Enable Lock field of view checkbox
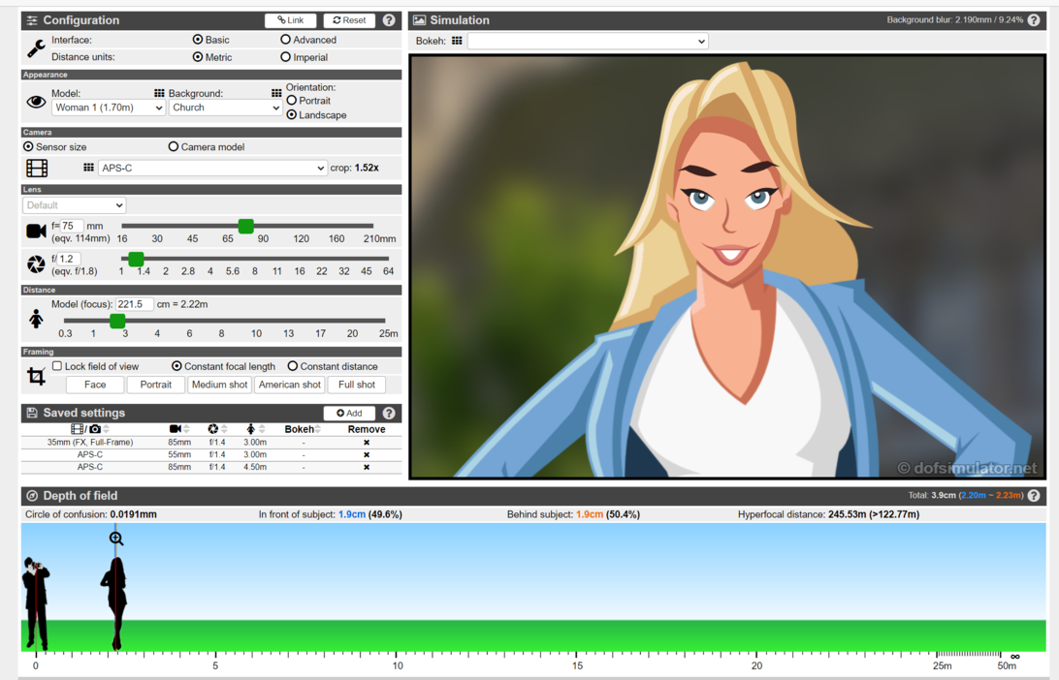 [x=57, y=366]
